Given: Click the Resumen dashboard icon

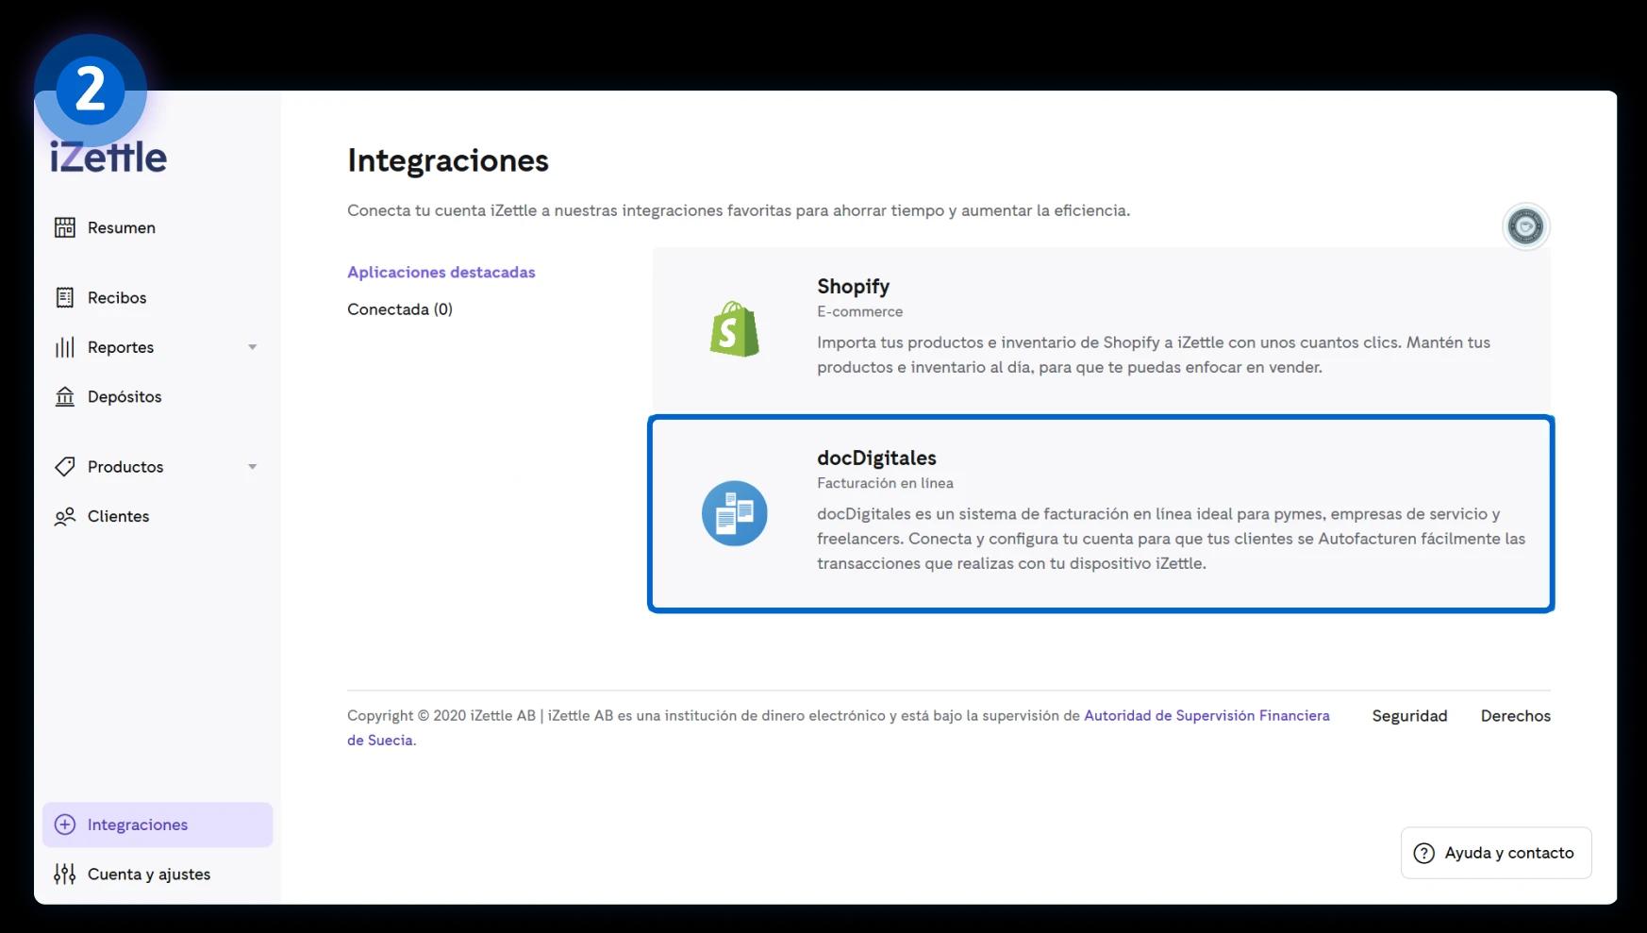Looking at the screenshot, I should tap(65, 227).
